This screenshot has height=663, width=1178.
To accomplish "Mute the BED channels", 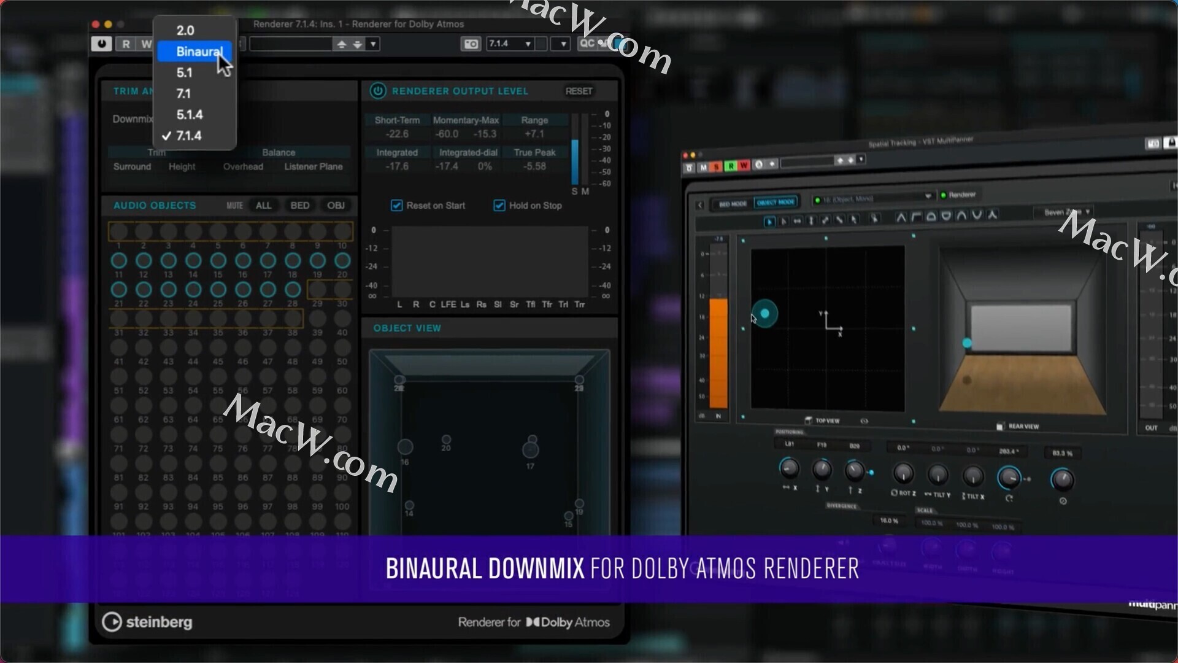I will click(x=299, y=205).
